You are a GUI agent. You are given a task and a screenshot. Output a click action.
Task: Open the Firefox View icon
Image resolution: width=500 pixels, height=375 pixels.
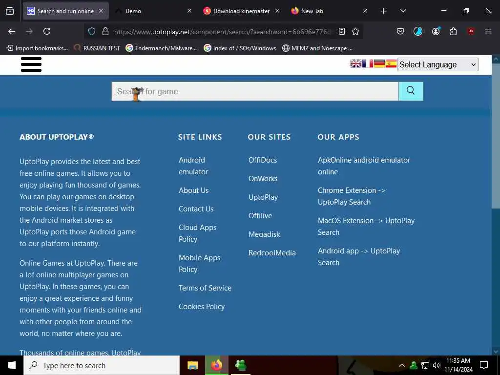(10, 11)
